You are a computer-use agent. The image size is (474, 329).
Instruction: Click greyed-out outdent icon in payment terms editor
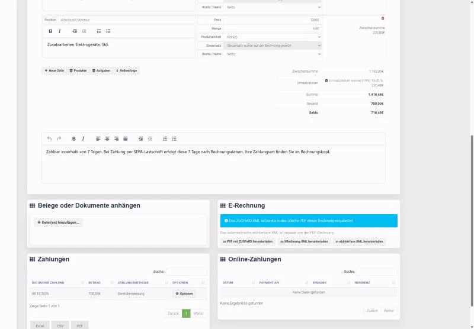click(x=150, y=138)
